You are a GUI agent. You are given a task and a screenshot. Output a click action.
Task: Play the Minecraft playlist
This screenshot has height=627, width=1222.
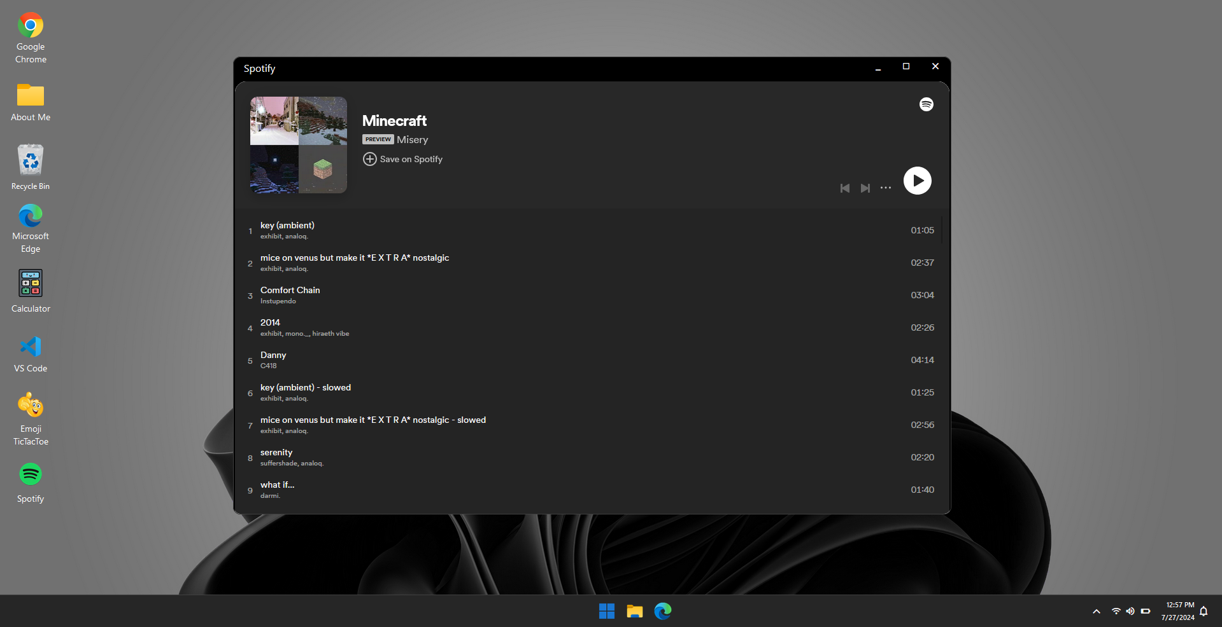917,181
